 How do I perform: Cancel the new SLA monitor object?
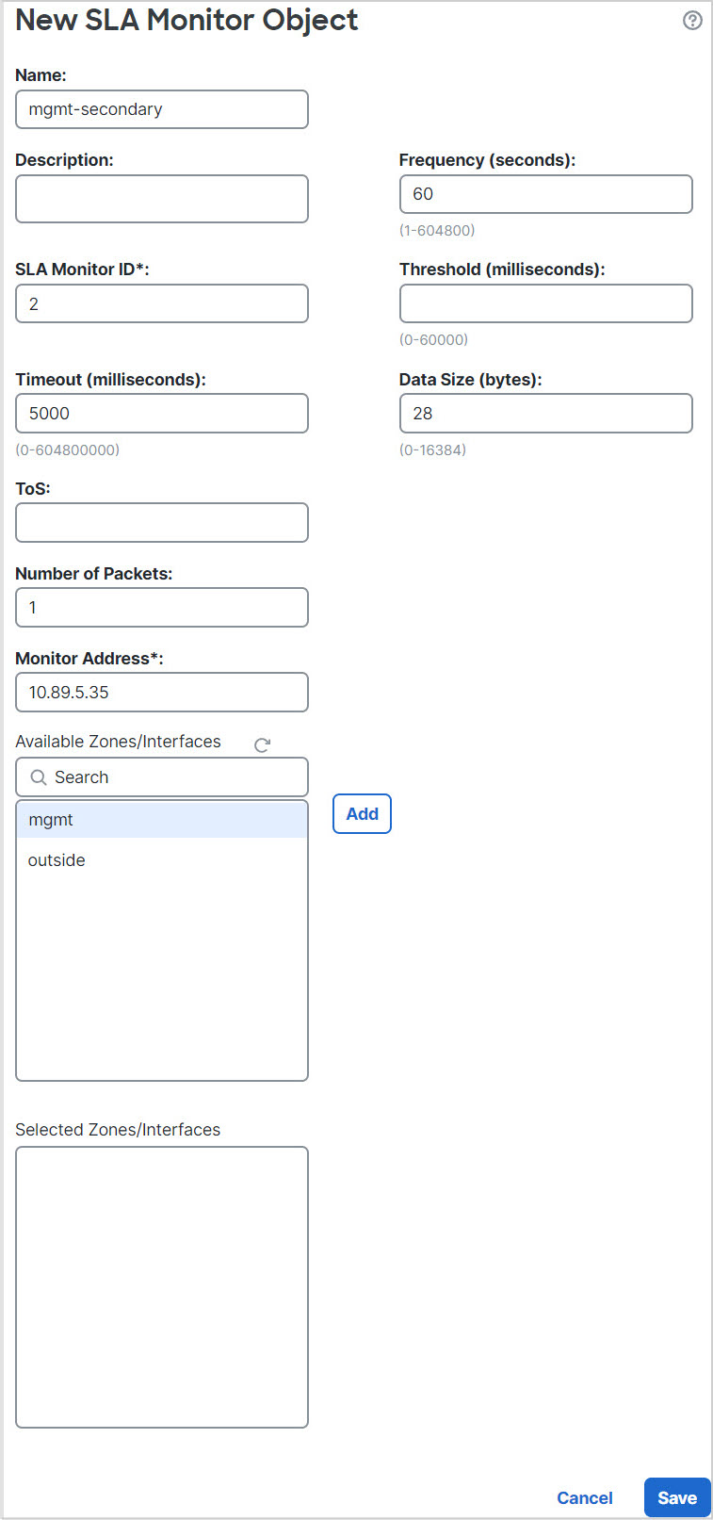point(584,1498)
